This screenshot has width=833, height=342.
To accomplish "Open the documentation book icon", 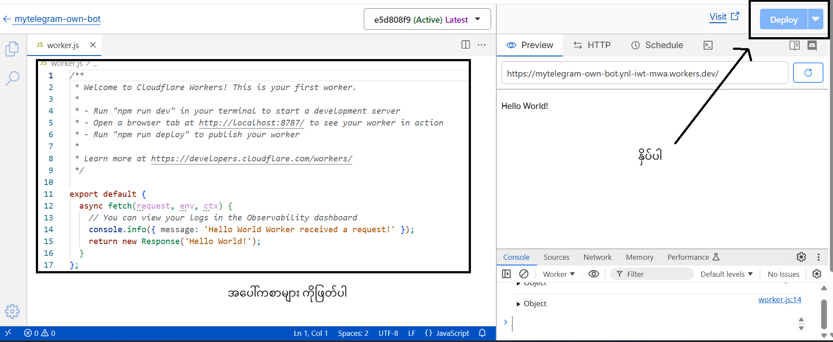I will 795,45.
